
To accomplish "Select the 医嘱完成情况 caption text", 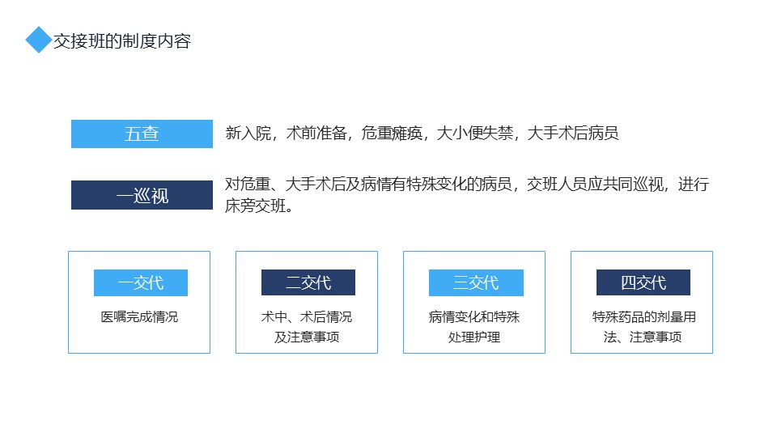I will (139, 317).
